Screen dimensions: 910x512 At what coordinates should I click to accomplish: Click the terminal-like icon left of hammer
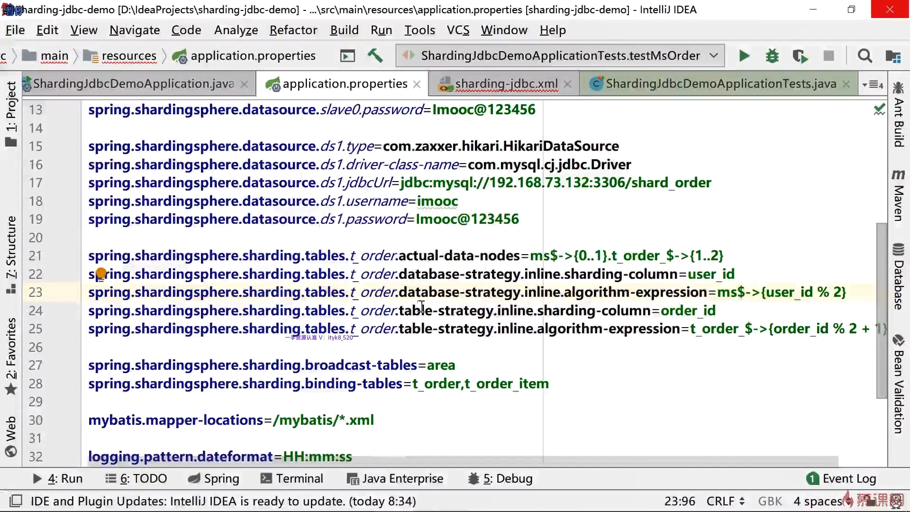(x=347, y=56)
